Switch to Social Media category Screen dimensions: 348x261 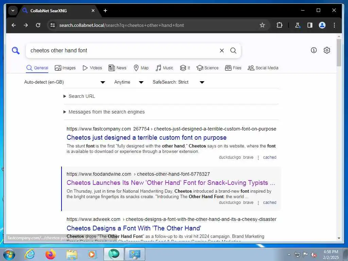[x=263, y=68]
